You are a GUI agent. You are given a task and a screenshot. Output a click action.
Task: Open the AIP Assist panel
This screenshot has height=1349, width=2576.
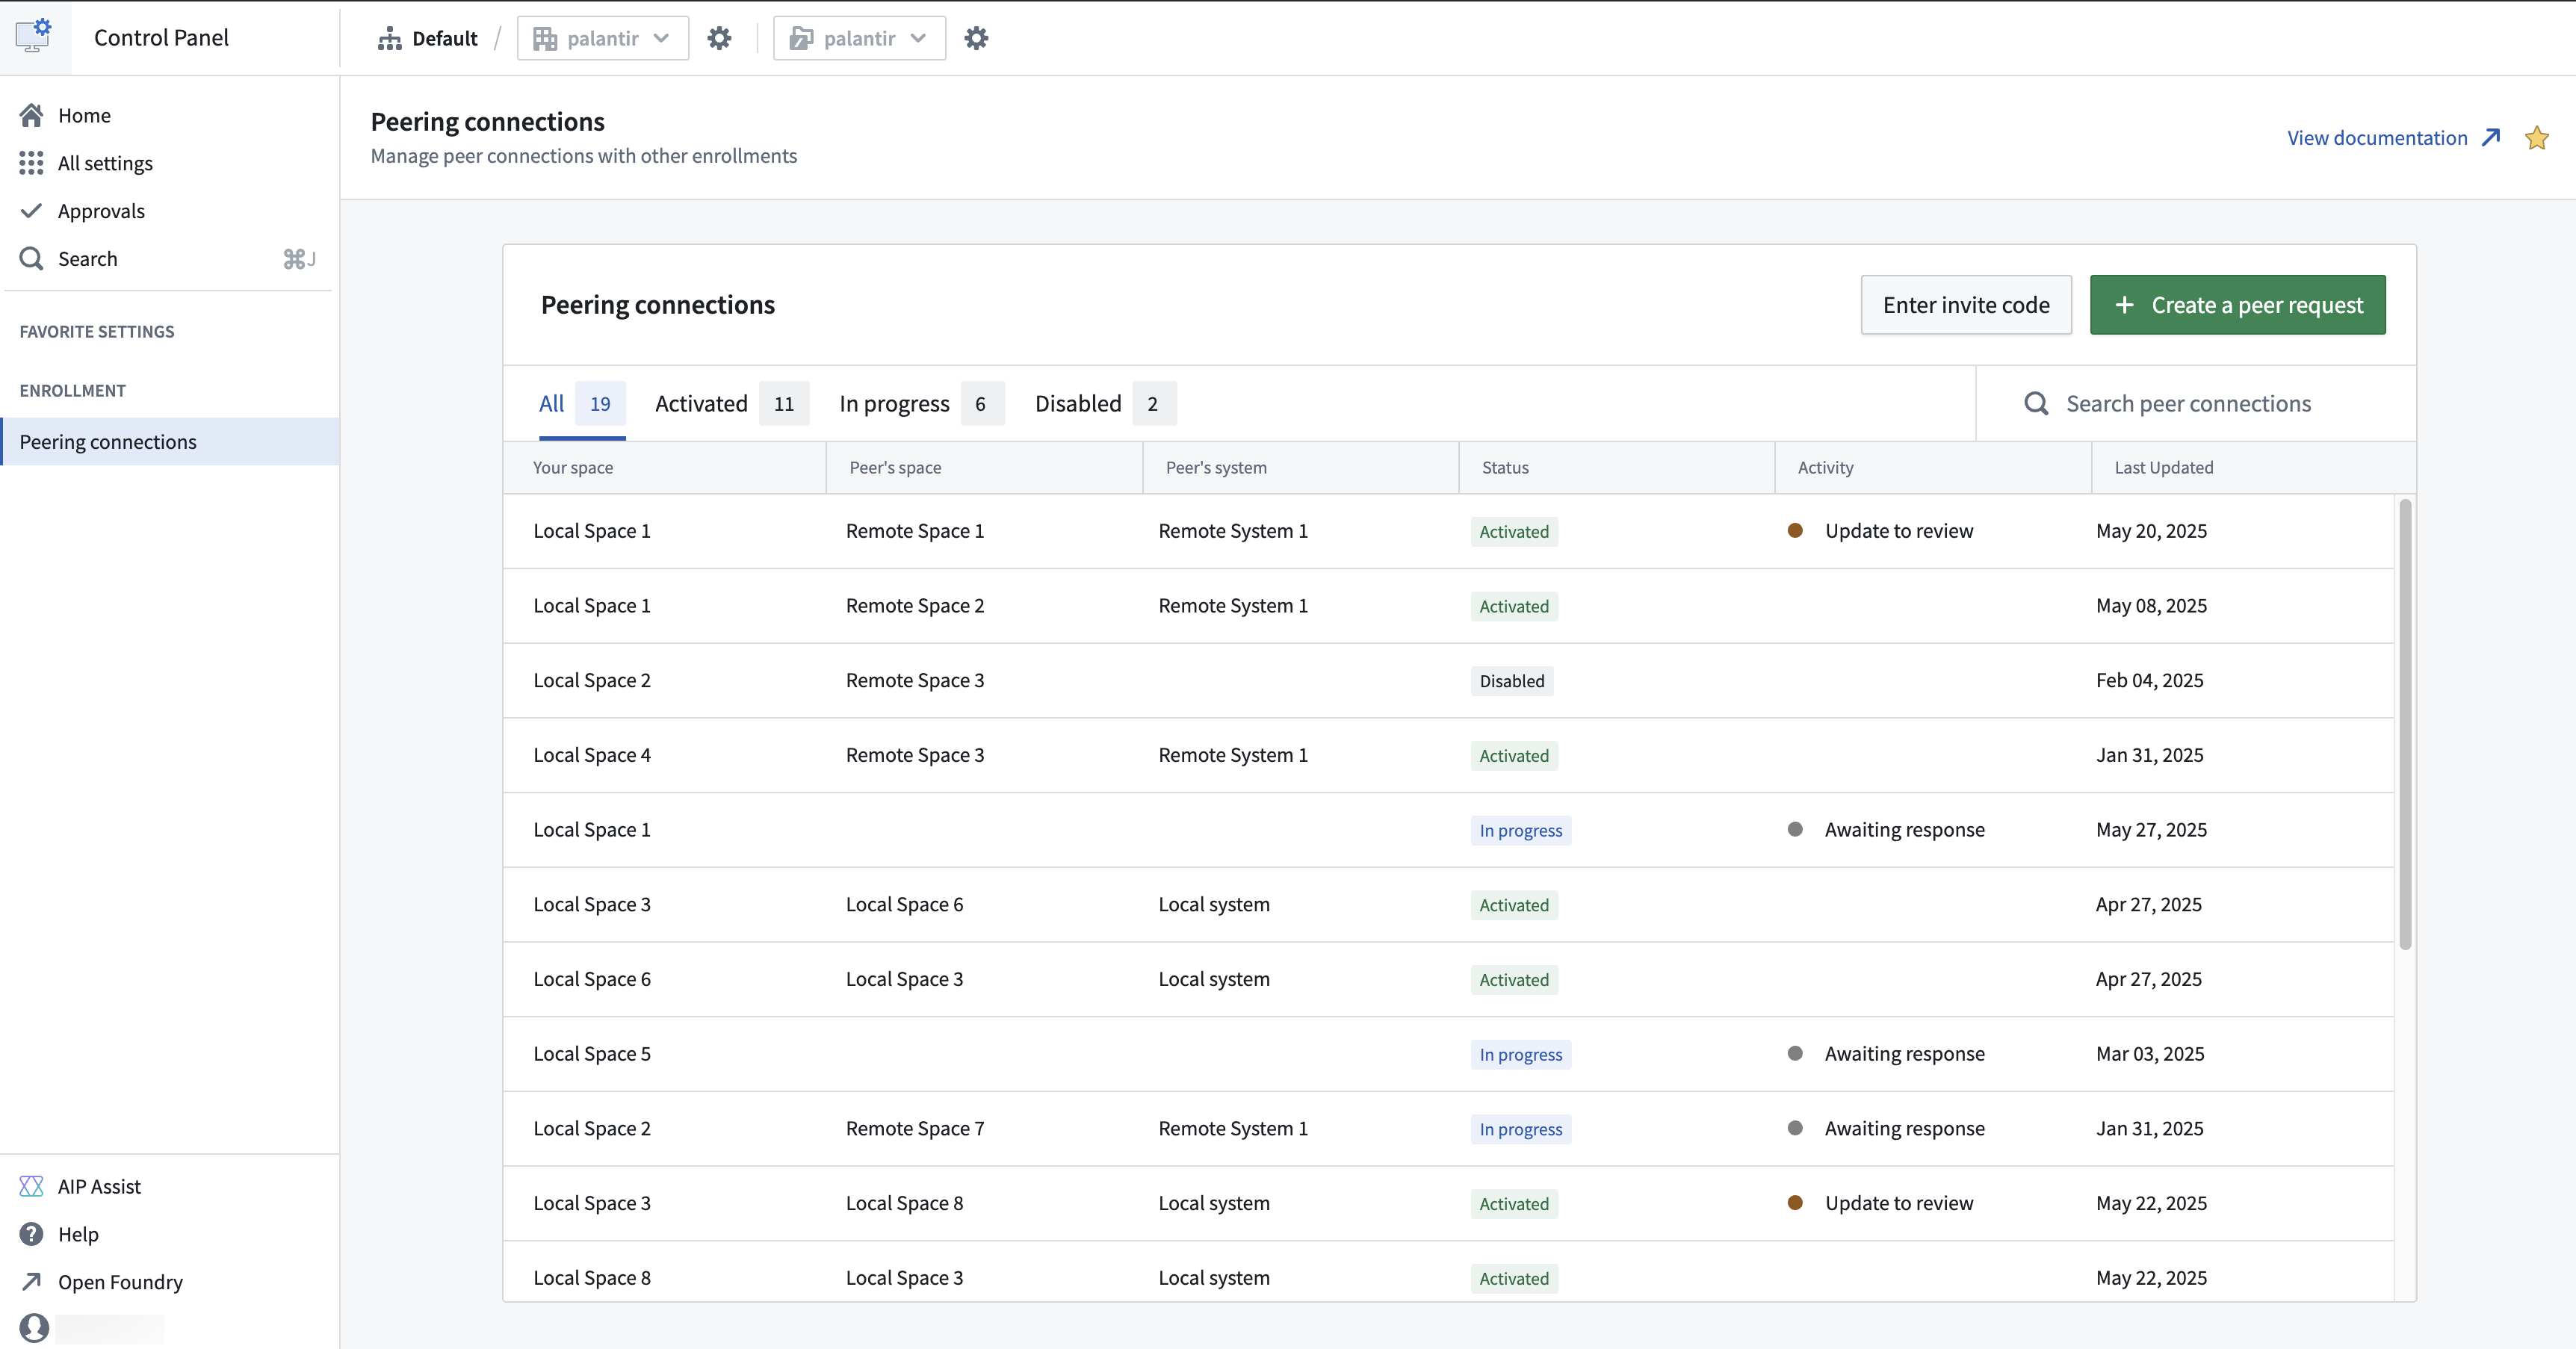(x=99, y=1186)
